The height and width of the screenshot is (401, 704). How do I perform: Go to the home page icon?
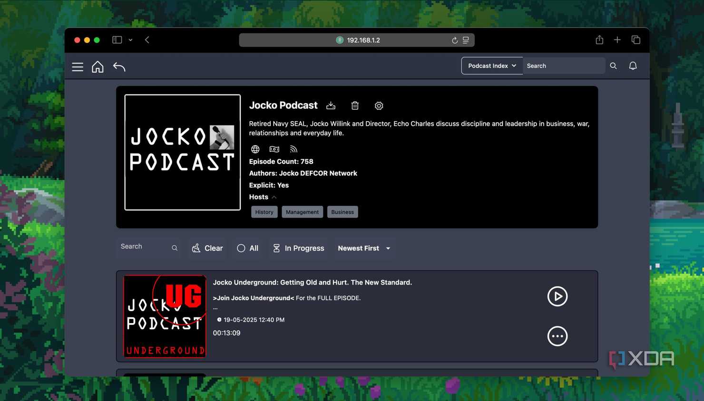[98, 67]
